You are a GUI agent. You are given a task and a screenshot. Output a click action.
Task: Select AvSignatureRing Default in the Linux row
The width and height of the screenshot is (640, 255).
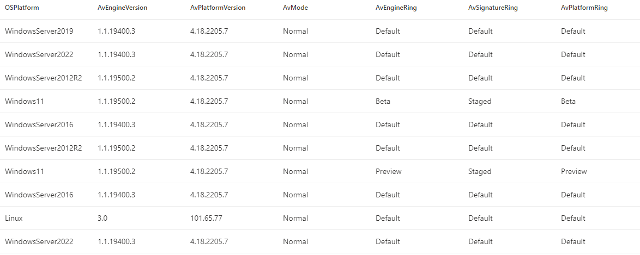(480, 218)
